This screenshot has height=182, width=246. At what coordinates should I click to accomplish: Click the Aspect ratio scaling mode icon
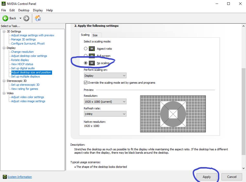[92, 49]
